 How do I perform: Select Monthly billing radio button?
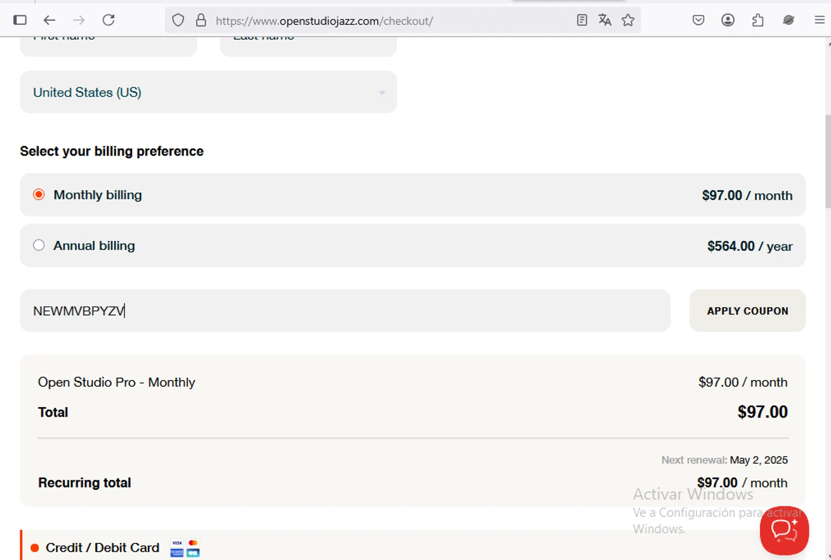pos(39,195)
